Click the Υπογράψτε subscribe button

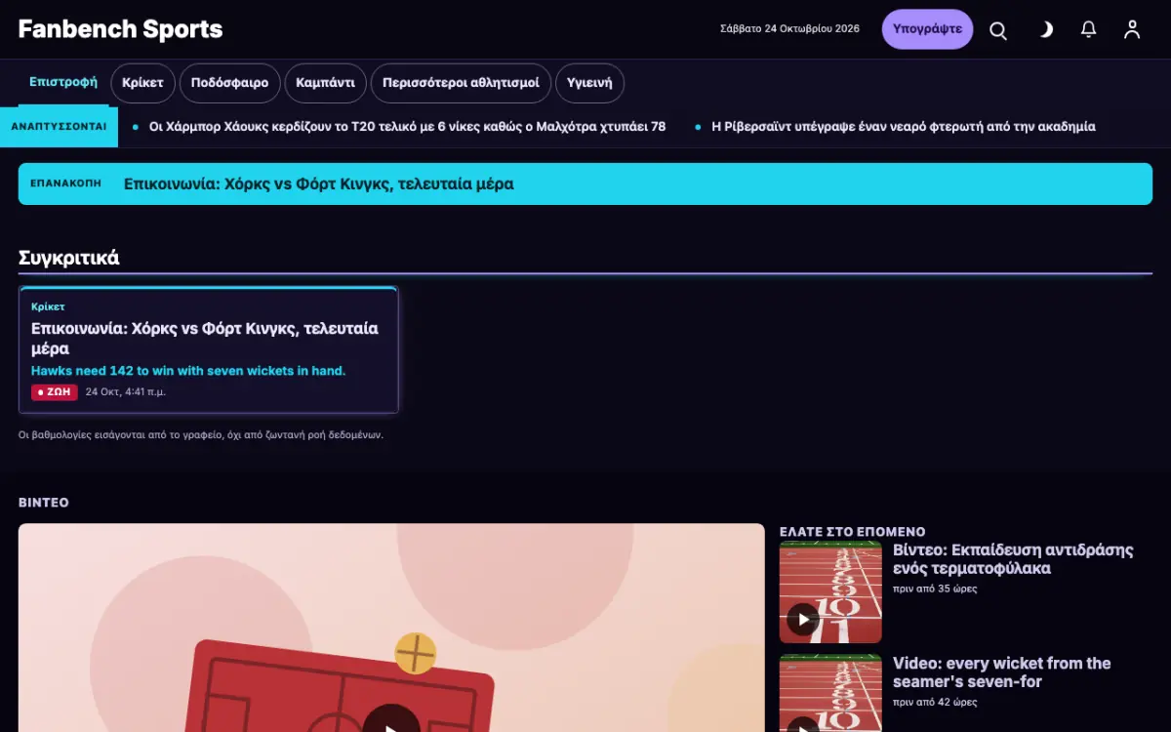927,29
